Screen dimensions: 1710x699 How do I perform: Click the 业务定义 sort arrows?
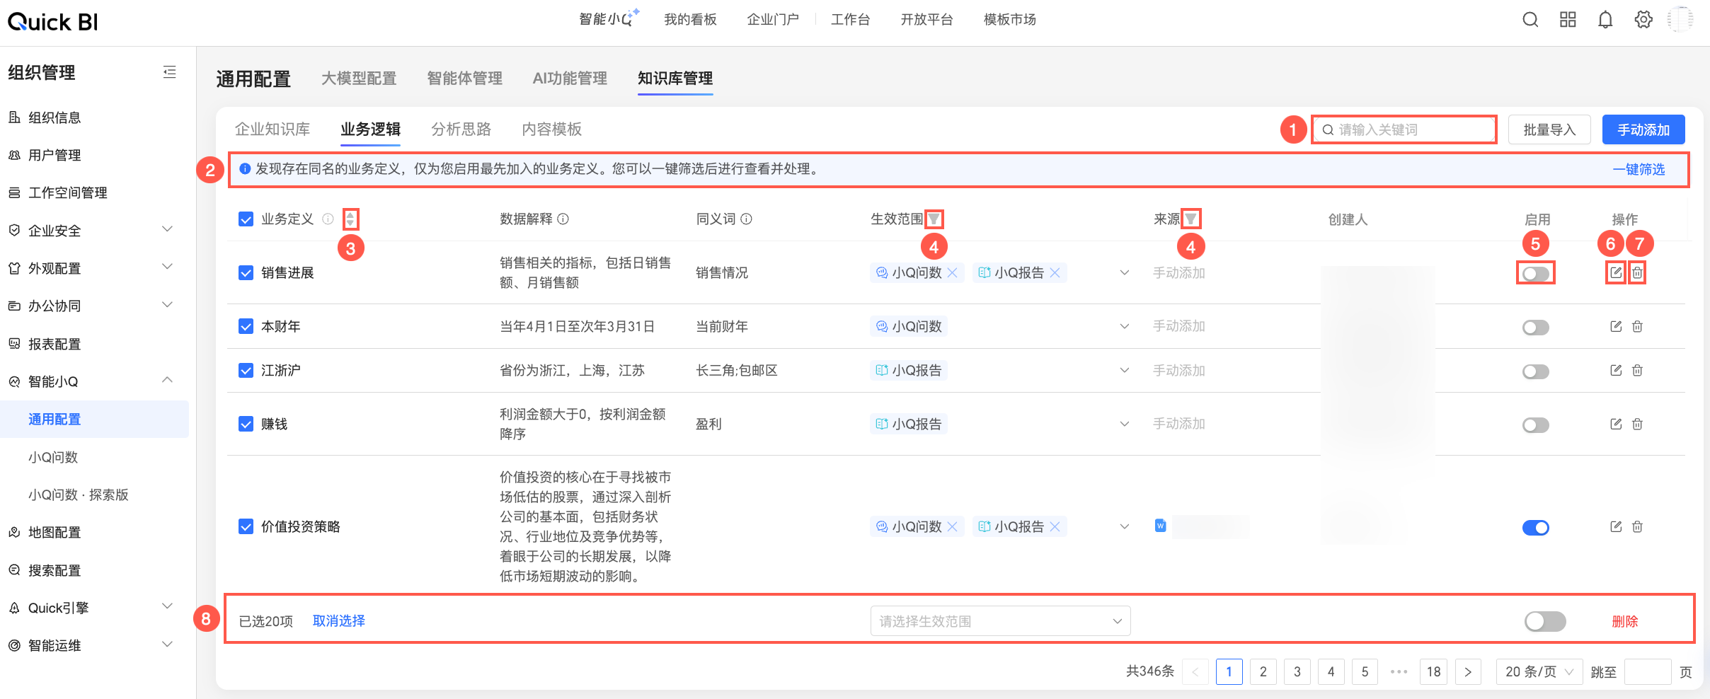tap(350, 219)
